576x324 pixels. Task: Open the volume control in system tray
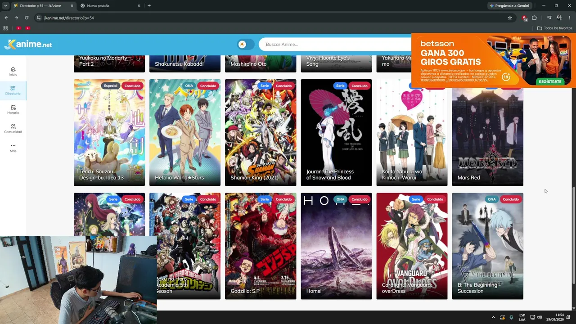click(x=540, y=317)
